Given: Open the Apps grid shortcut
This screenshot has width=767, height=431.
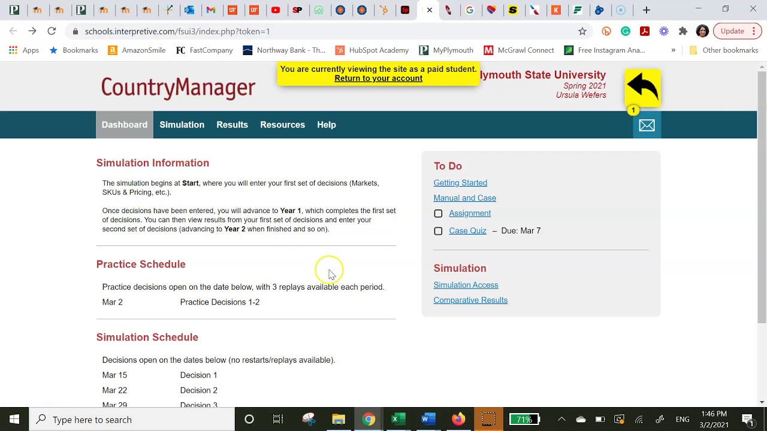Looking at the screenshot, I should [x=24, y=50].
